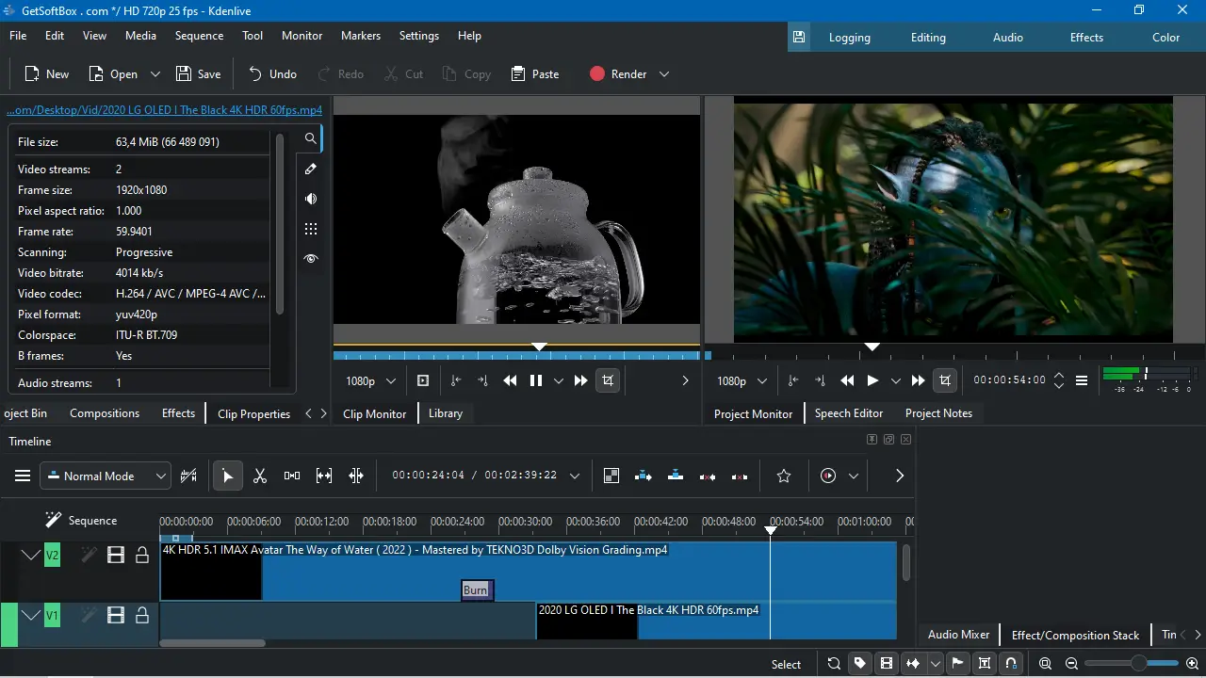
Task: Overwrite clip zone in timeline
Action: tap(676, 476)
